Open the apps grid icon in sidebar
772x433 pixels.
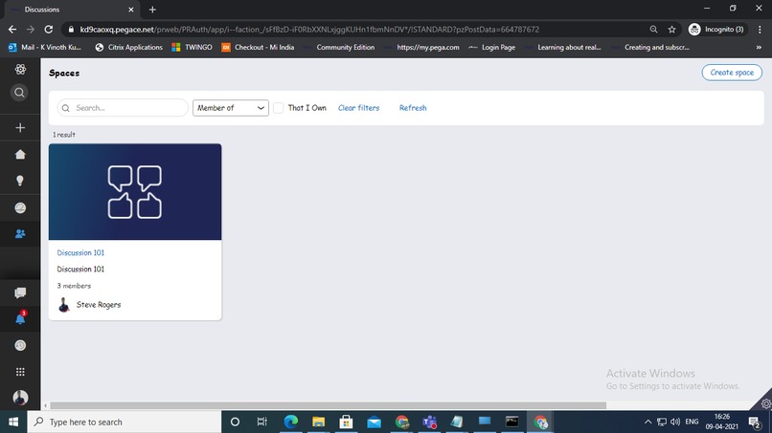pos(20,372)
